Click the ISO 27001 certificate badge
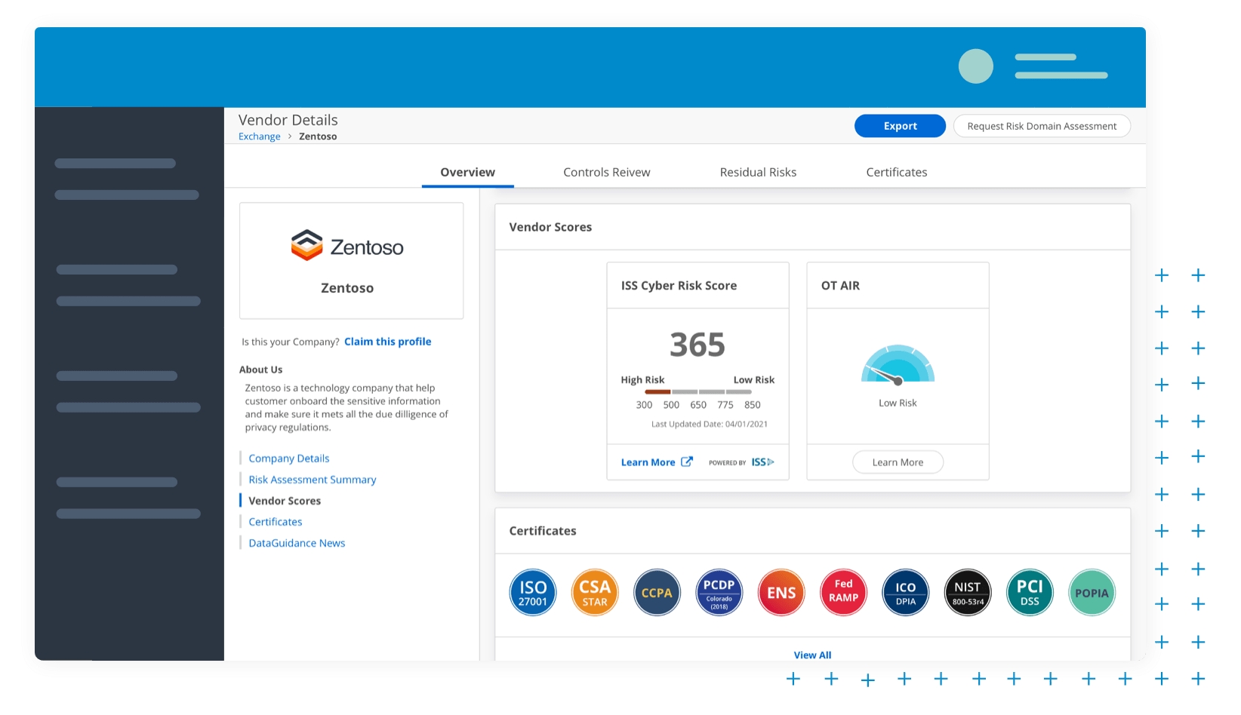Screen dimensions: 1241x715 pos(533,593)
